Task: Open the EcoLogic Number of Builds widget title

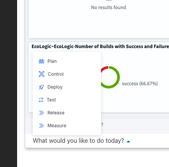Action: click(100, 47)
